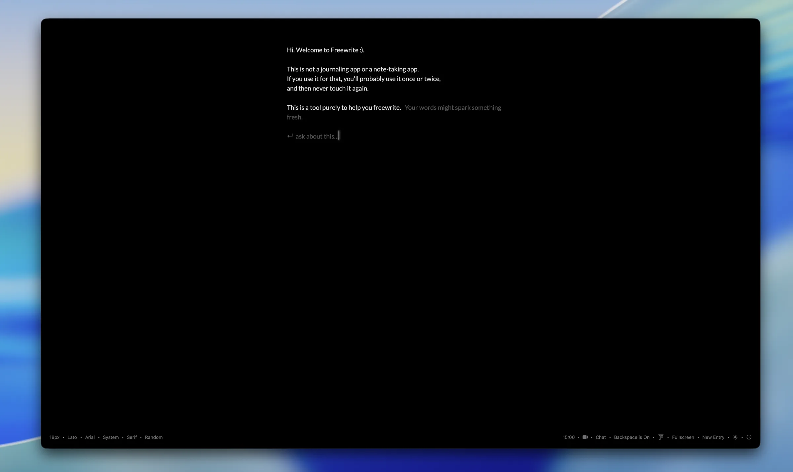Viewport: 793px width, 472px height.
Task: Click text 'and then never touch it again.'
Action: coord(327,88)
